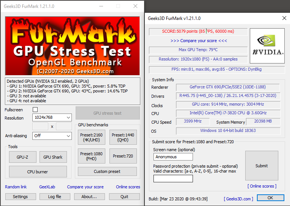The width and height of the screenshot is (290, 206).
Task: Open the Settings button
Action: click(21, 197)
